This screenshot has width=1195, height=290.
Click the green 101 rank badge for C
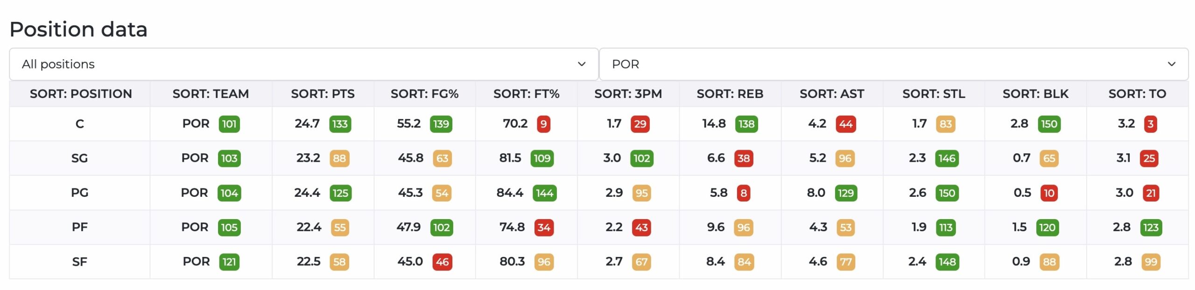tap(229, 124)
